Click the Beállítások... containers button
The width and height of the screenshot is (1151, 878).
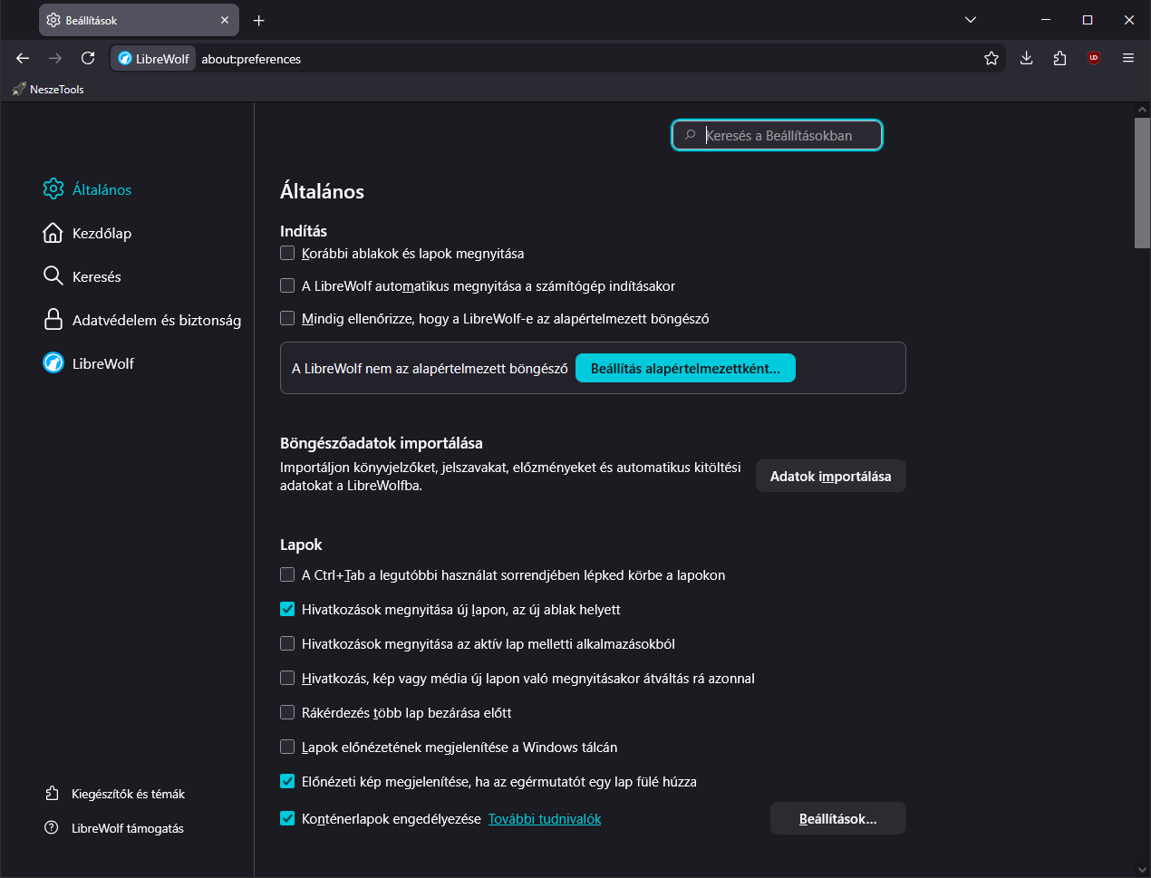pos(837,818)
